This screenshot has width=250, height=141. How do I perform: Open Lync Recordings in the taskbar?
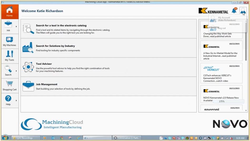pyautogui.click(x=25, y=138)
